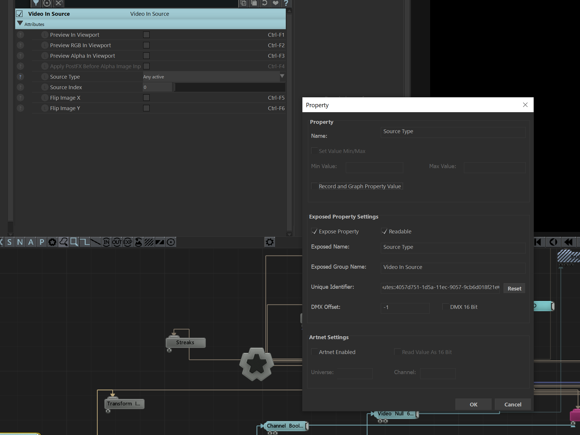
Task: Click the undo arrow icon in properties toolbar
Action: 264,3
